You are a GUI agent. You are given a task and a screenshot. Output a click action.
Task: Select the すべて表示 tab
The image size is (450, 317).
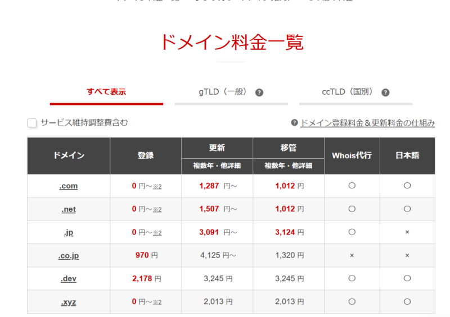(106, 92)
